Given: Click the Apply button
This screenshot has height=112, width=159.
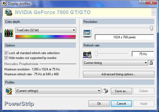Looking at the screenshot, I should point(144,104).
